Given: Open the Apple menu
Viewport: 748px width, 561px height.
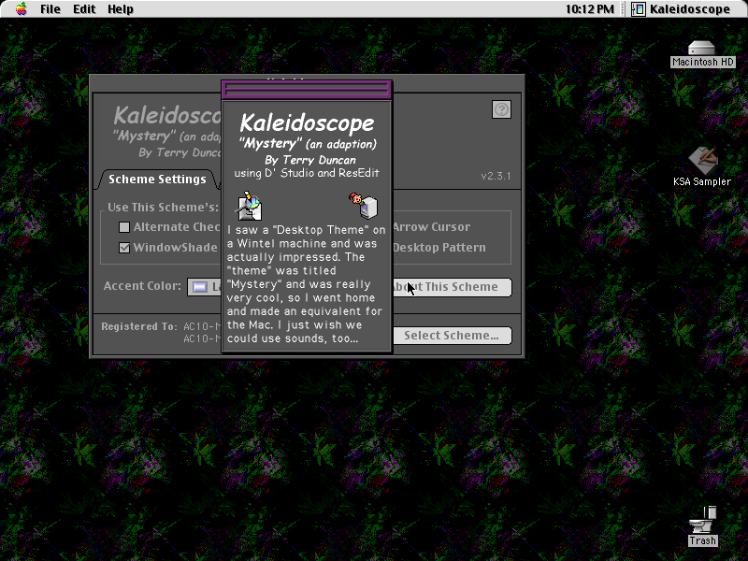Looking at the screenshot, I should tap(21, 9).
